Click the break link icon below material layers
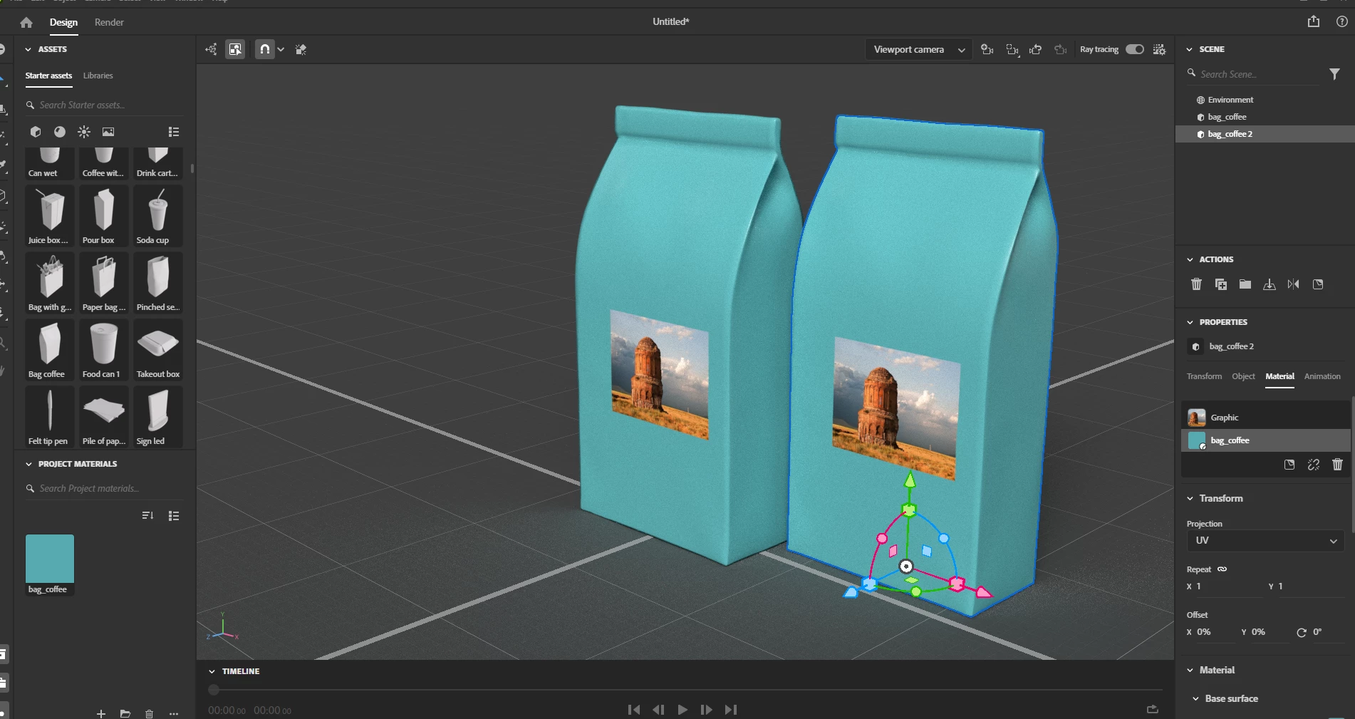Viewport: 1355px width, 719px height. click(1314, 465)
